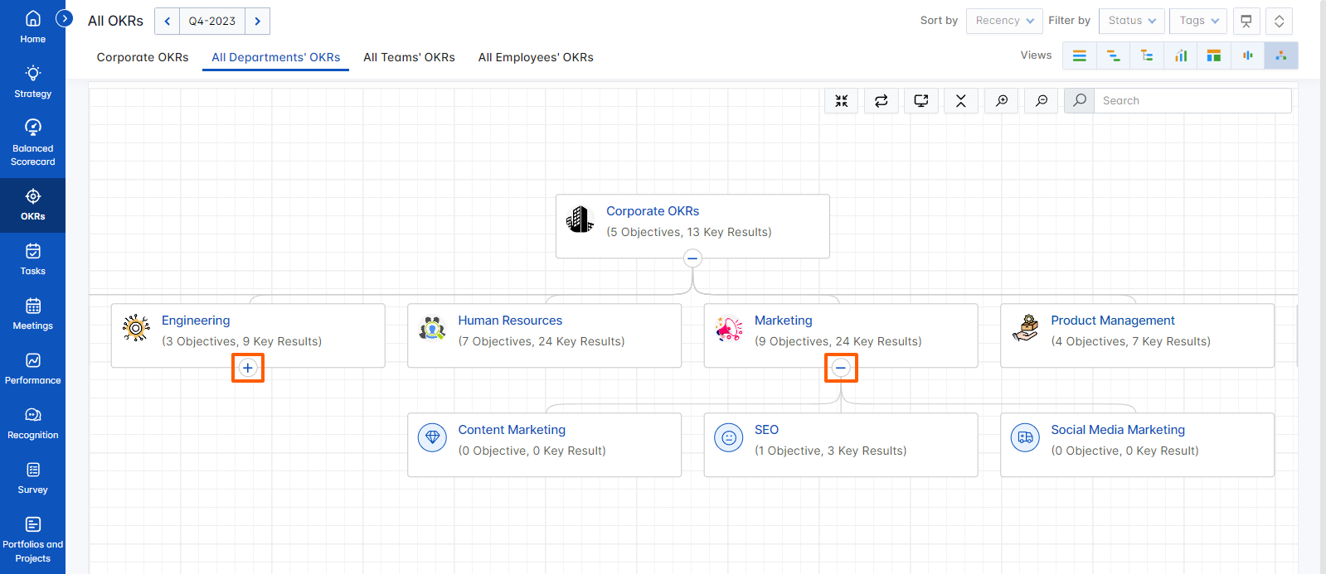
Task: Zoom out of the chart
Action: click(x=1042, y=100)
